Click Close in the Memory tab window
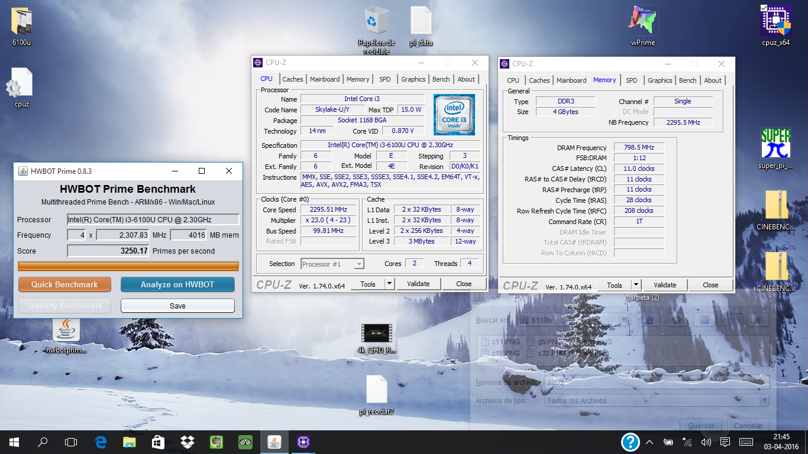This screenshot has width=808, height=454. [710, 285]
